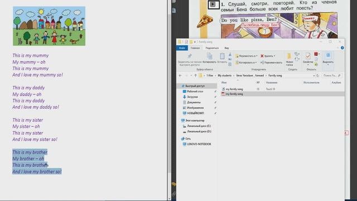Click the Cut scissors icon in ribbon
Image resolution: width=357 pixels, height=201 pixels.
(x=230, y=55)
